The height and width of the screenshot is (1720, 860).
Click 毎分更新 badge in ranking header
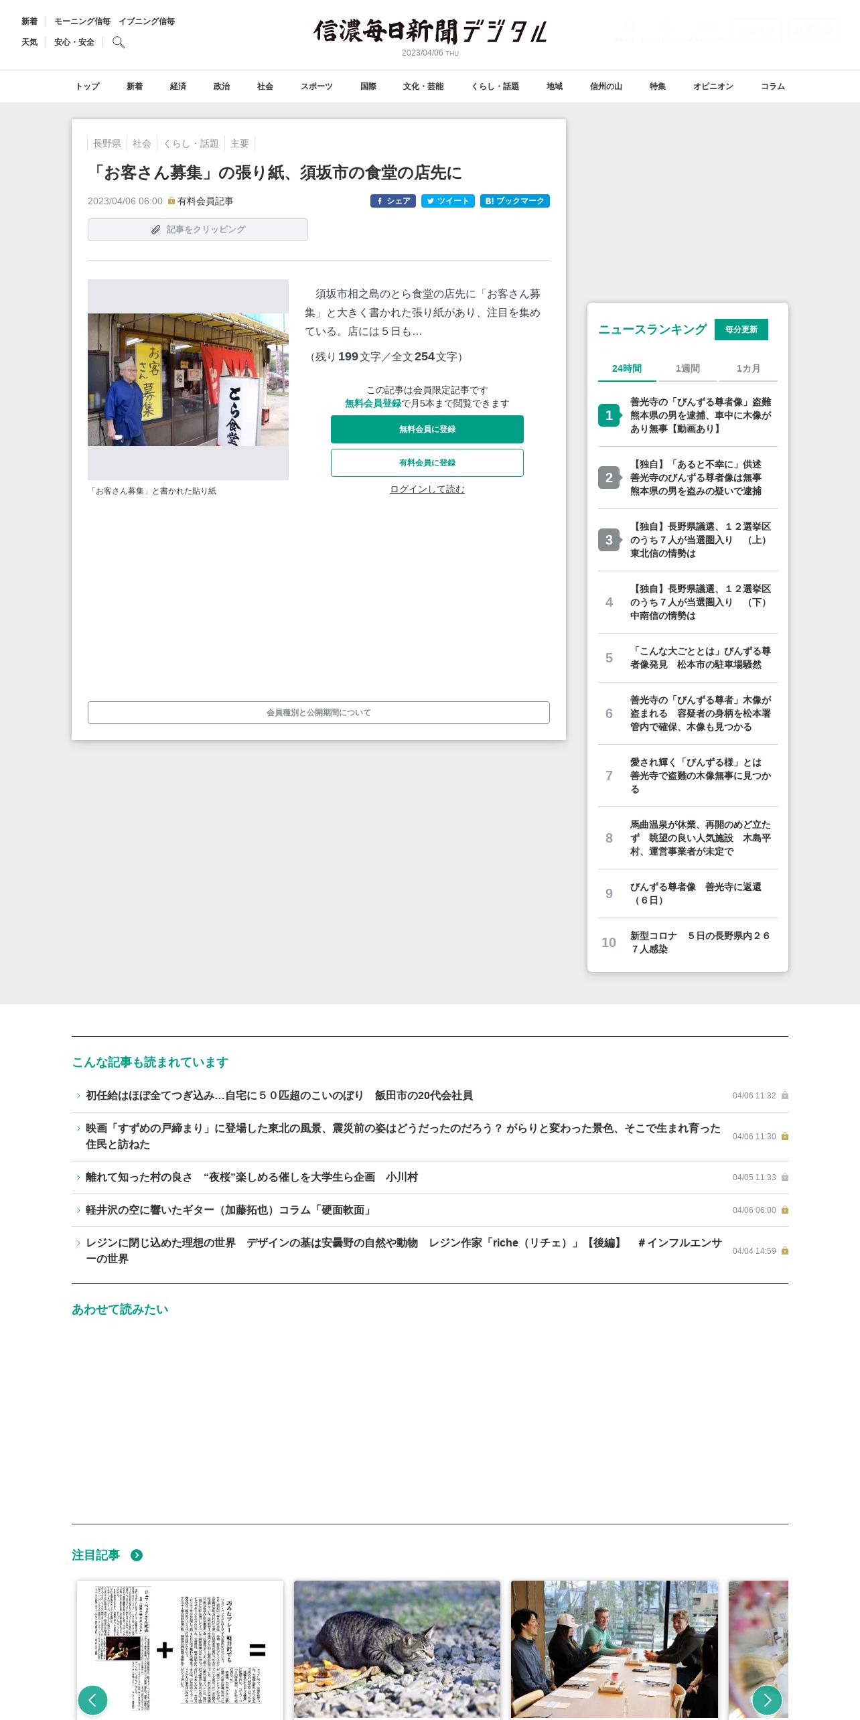coord(741,330)
